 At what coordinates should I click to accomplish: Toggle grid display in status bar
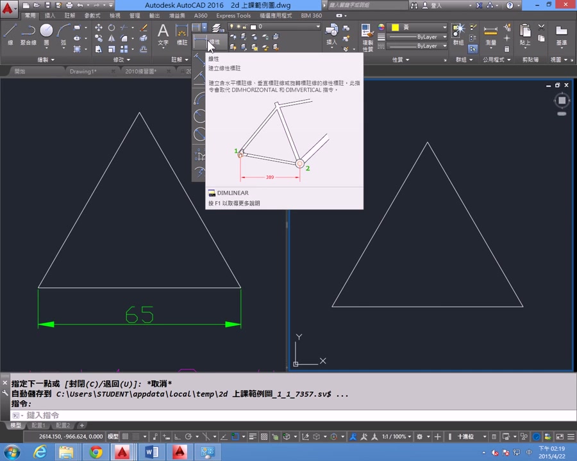[x=126, y=437]
